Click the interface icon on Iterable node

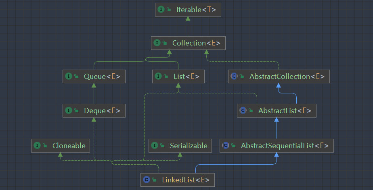pyautogui.click(x=161, y=10)
